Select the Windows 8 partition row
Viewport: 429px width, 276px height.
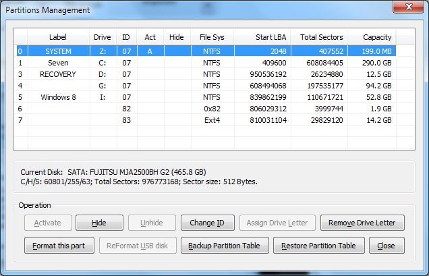[x=58, y=96]
